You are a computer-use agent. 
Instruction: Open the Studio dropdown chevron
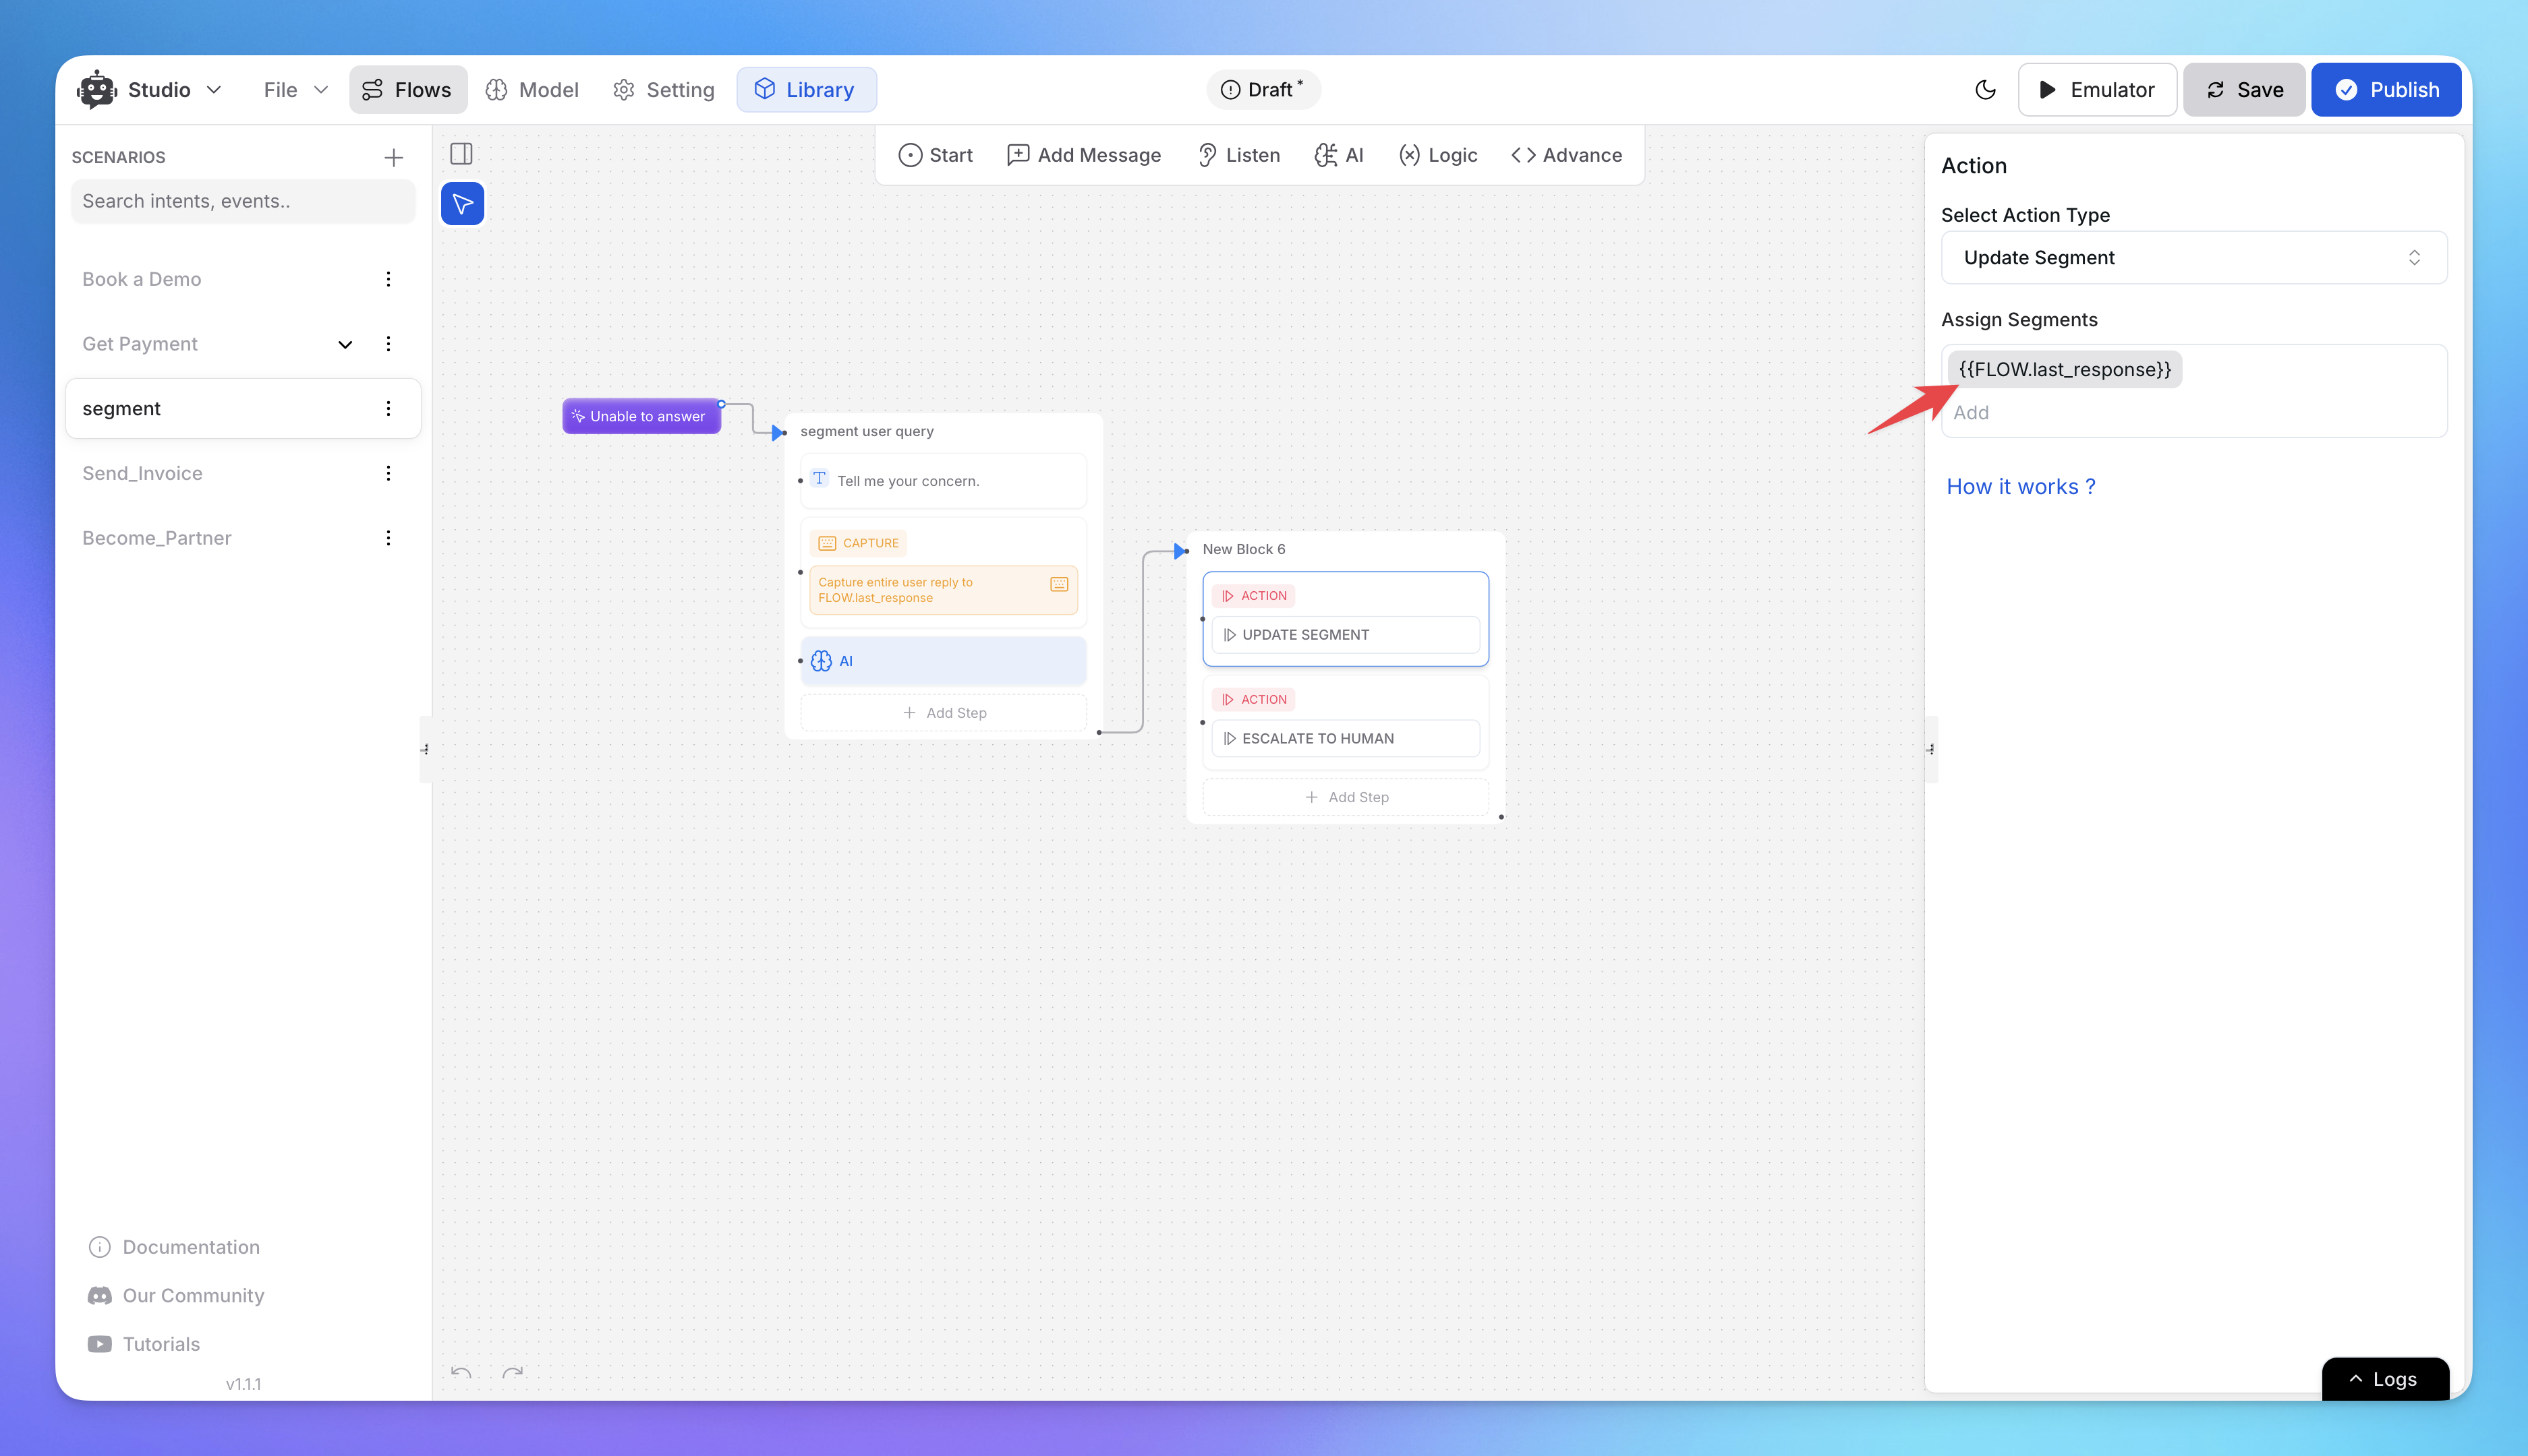pos(214,90)
